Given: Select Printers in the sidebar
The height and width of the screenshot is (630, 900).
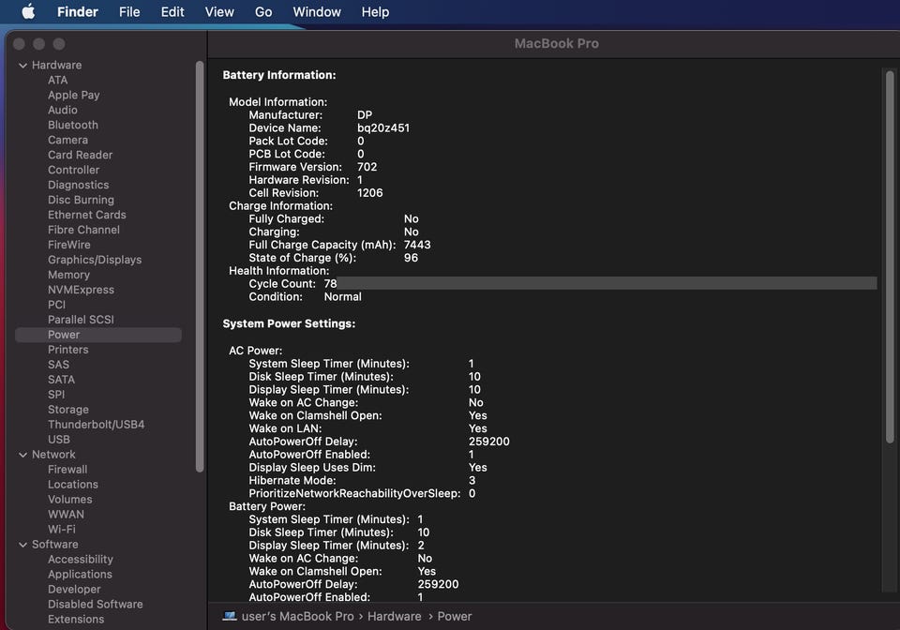Looking at the screenshot, I should tap(67, 350).
